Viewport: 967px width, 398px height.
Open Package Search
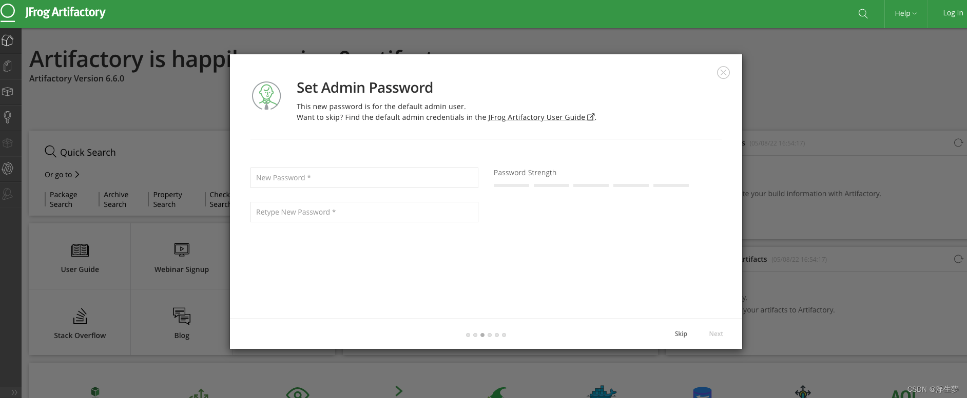tap(63, 199)
